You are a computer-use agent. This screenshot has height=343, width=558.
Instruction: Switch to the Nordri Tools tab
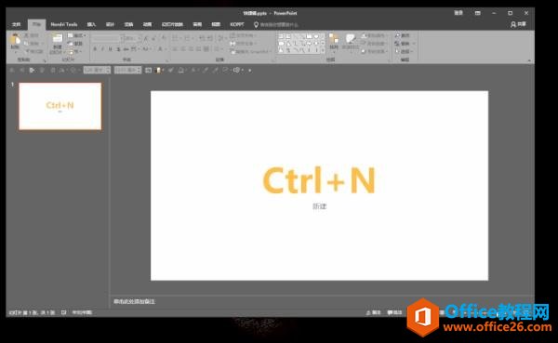coord(63,24)
